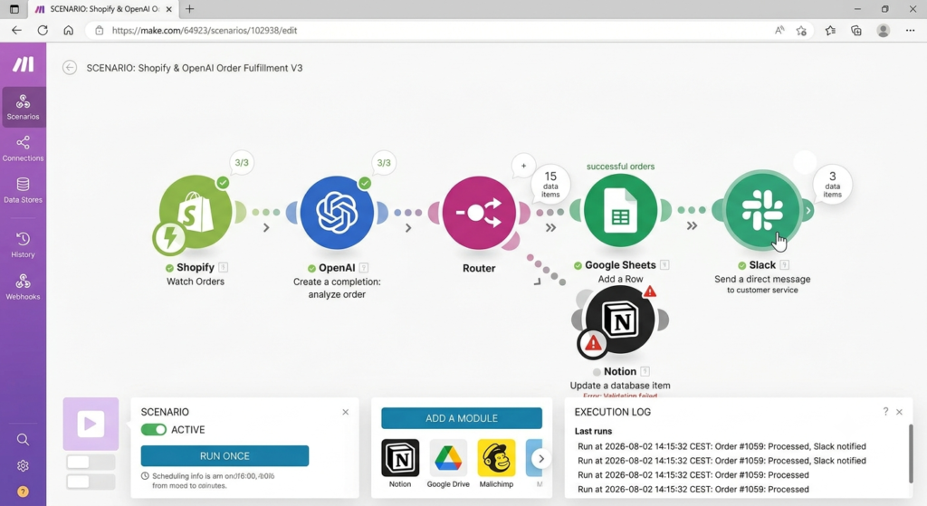Click the 'successful orders' route label
Viewport: 927px width, 506px height.
(x=620, y=167)
